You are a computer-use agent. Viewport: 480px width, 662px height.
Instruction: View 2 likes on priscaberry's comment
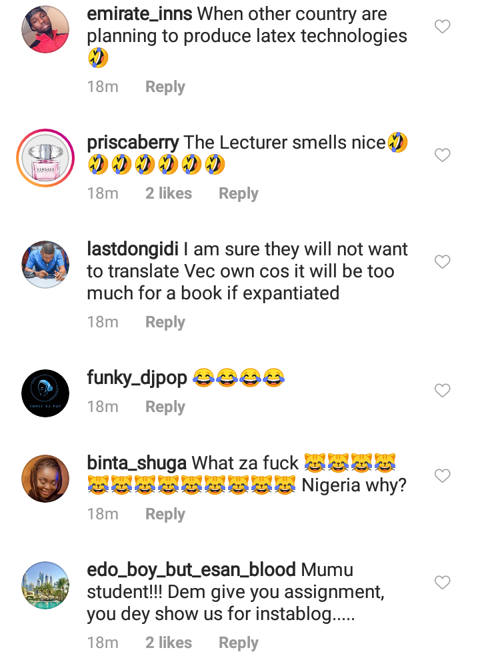pos(169,193)
